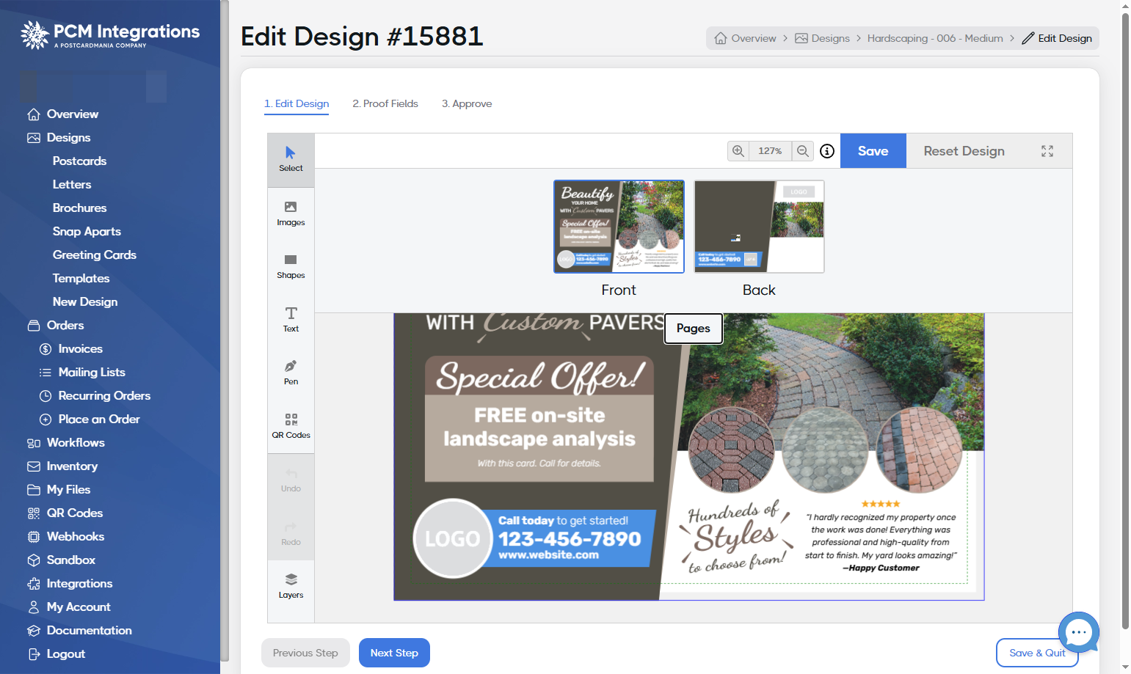
Task: Select the Special Offer! text on canvas
Action: coord(539,377)
